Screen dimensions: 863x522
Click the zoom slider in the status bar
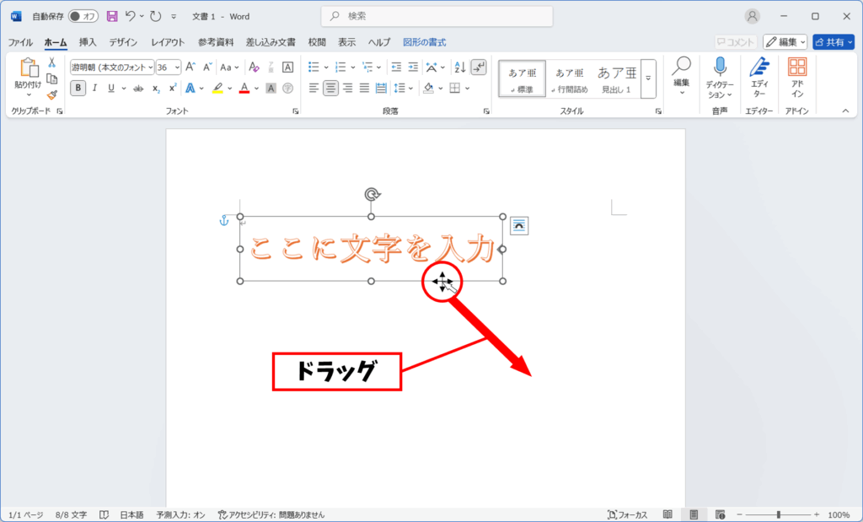tap(778, 514)
